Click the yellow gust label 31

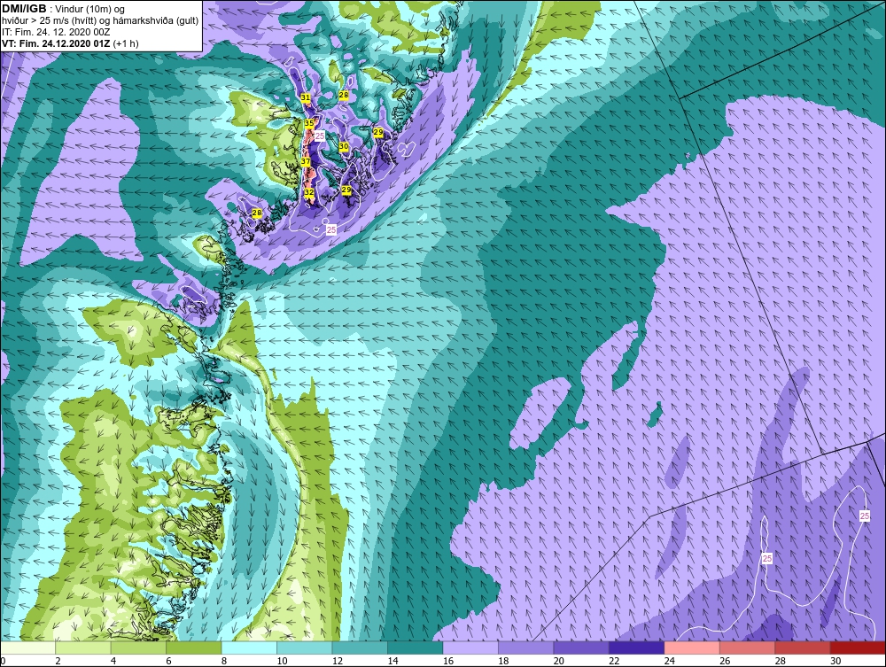point(306,97)
